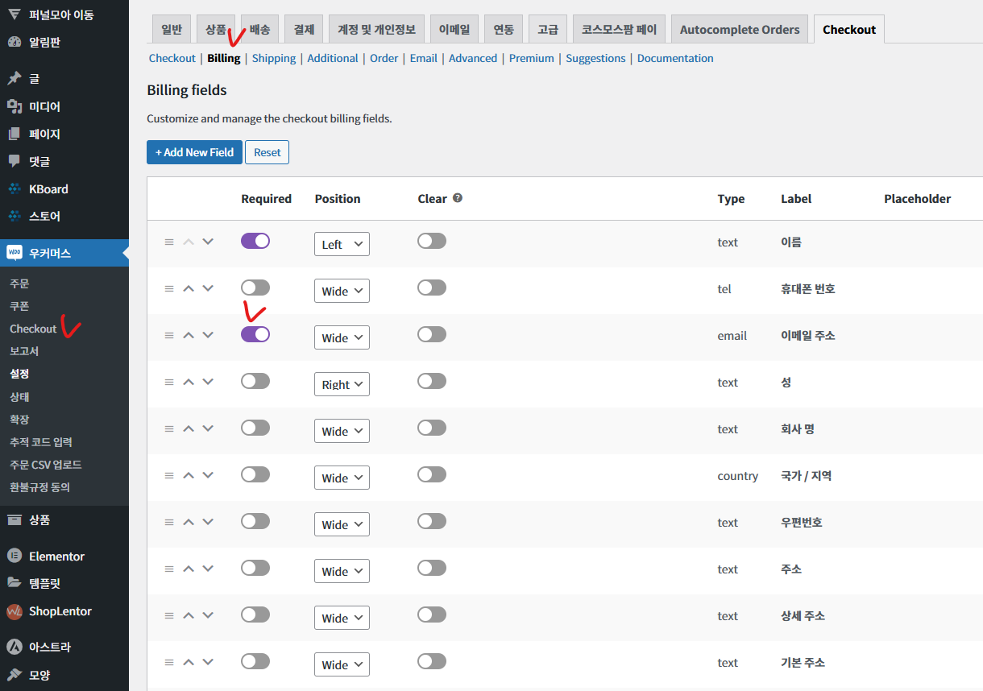The image size is (983, 691).
Task: Click the help icon next to Clear
Action: [x=458, y=198]
